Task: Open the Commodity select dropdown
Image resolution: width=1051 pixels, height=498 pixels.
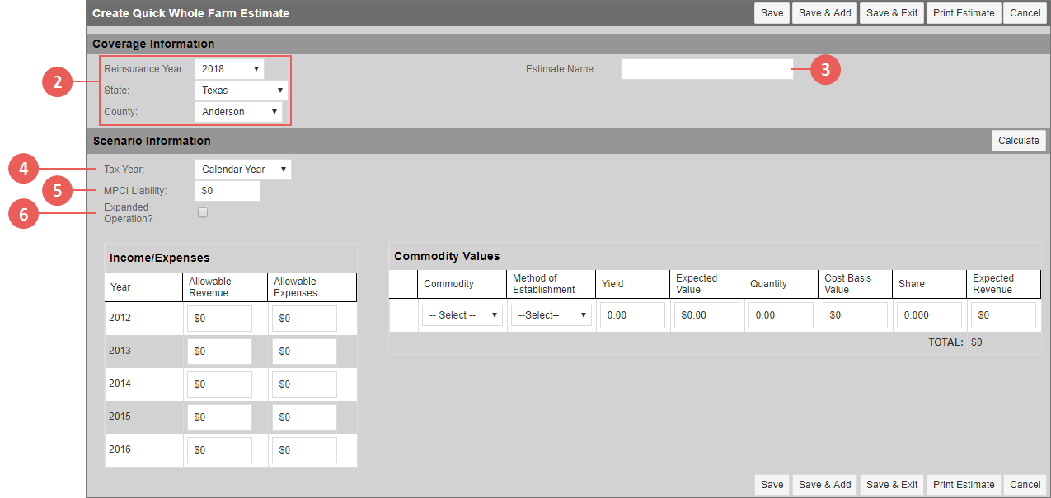Action: [461, 314]
